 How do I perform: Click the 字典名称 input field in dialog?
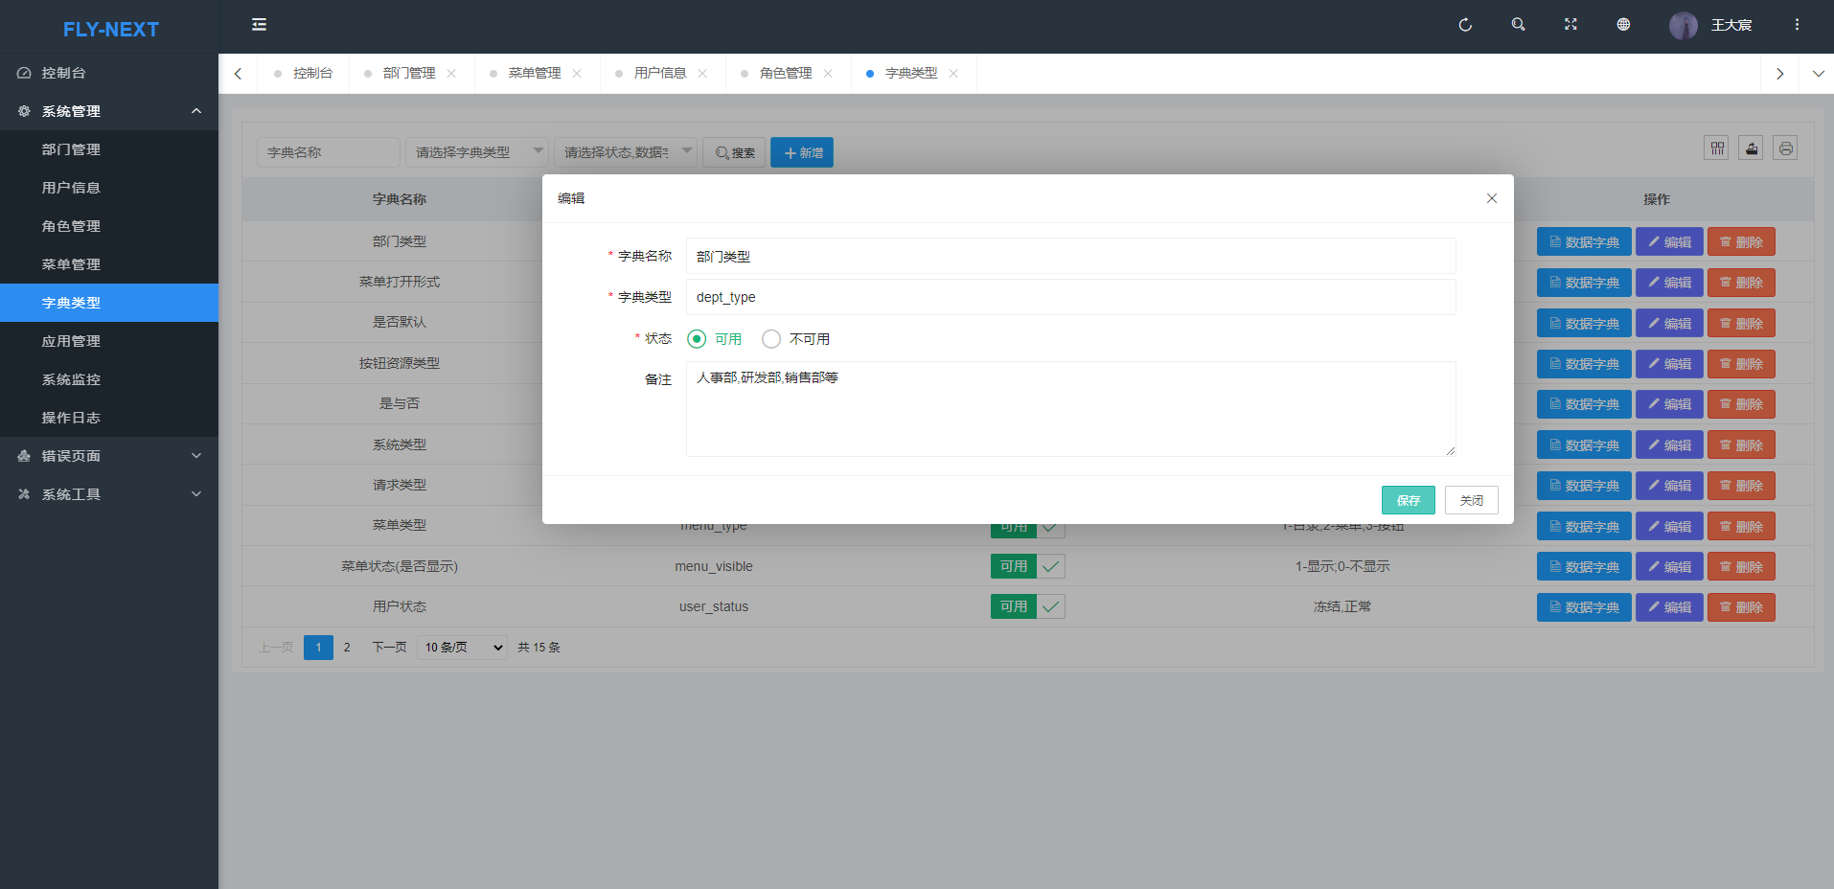(x=1070, y=257)
